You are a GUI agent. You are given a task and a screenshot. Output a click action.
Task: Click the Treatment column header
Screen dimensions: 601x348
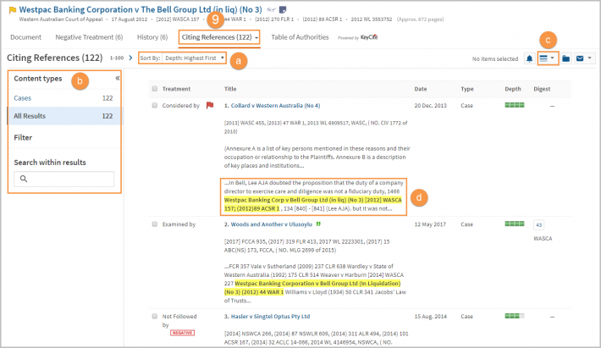[176, 89]
